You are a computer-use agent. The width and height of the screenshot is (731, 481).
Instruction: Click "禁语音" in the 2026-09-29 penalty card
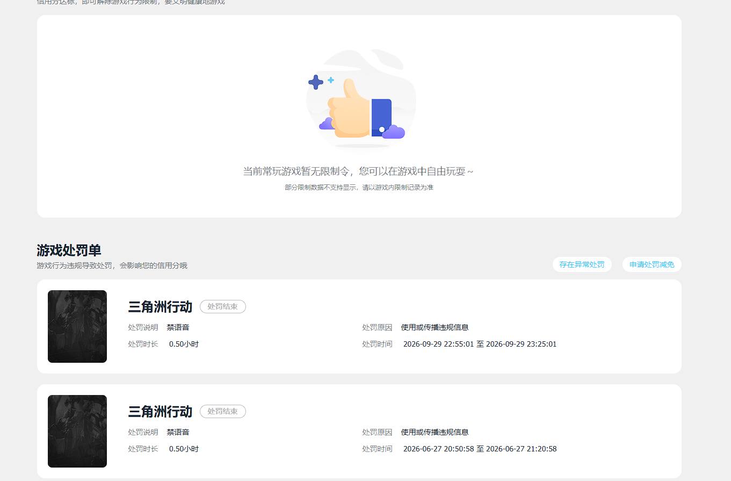tap(178, 327)
